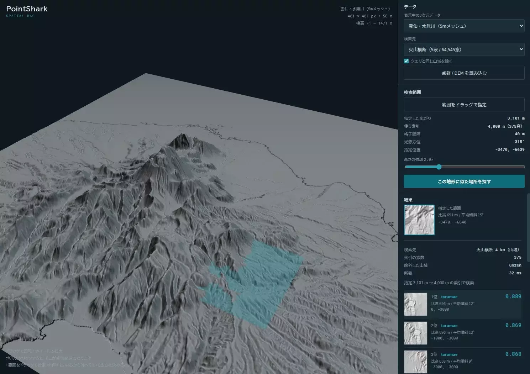Click the PointShark logo title
Image resolution: width=530 pixels, height=374 pixels.
pyautogui.click(x=27, y=9)
